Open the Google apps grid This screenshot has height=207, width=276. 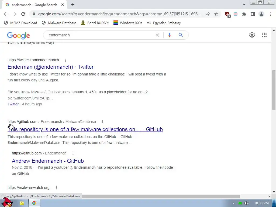coord(264,35)
